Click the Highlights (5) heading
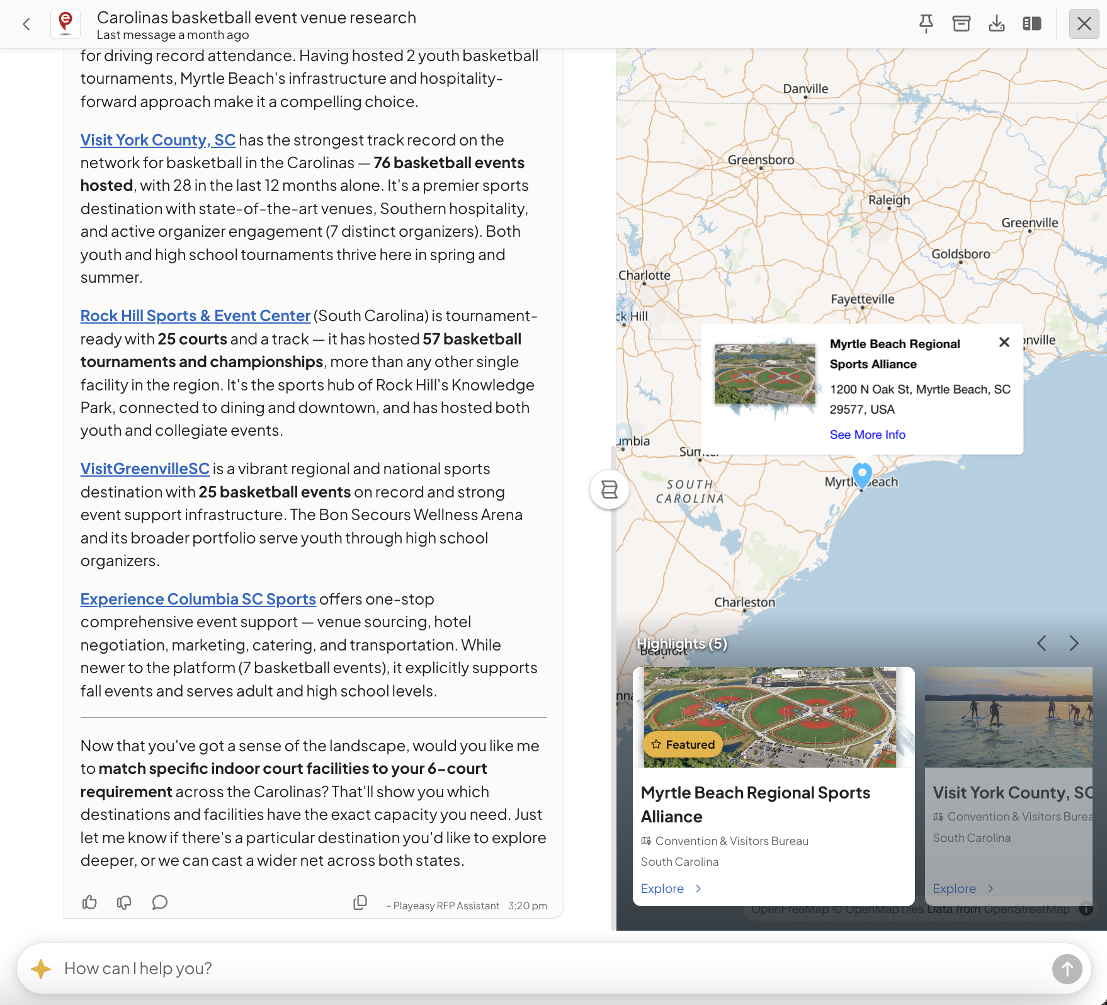 click(682, 644)
